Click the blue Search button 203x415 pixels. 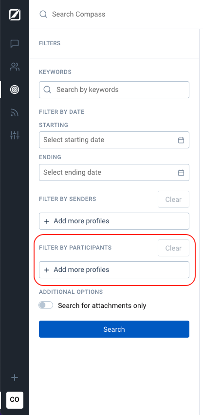[114, 329]
